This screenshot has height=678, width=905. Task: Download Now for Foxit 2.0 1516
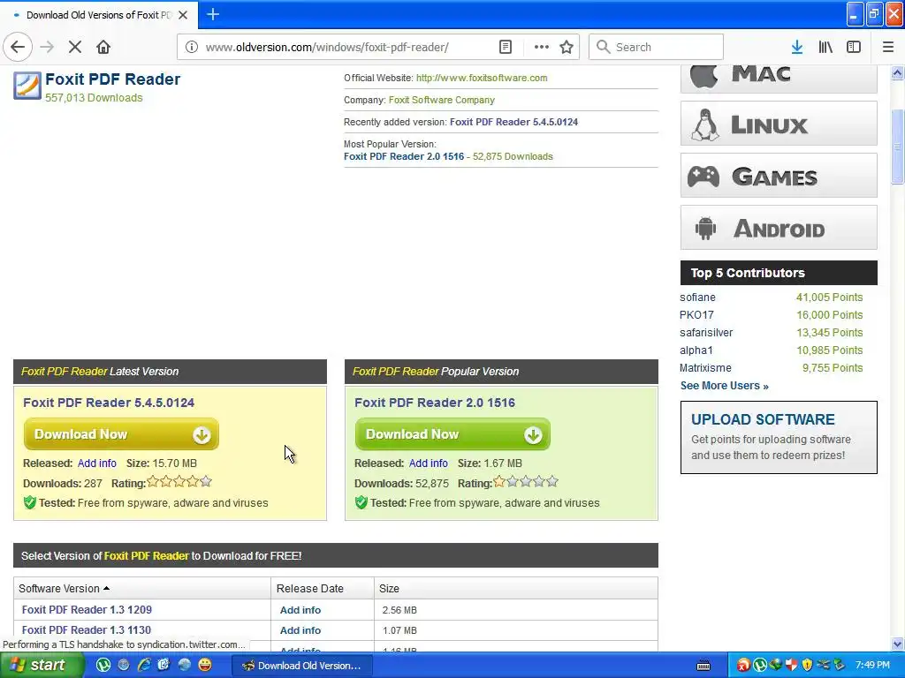pos(452,434)
